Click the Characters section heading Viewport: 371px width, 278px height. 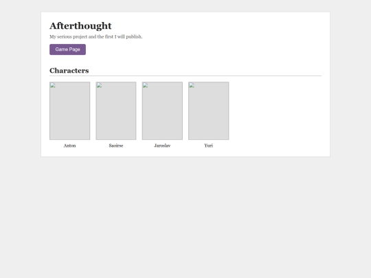point(69,71)
